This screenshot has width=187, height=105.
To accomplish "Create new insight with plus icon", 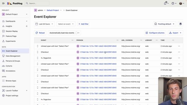I will point(27,26).
